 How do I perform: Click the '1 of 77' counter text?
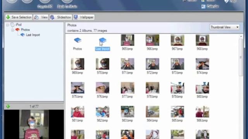[34, 107]
